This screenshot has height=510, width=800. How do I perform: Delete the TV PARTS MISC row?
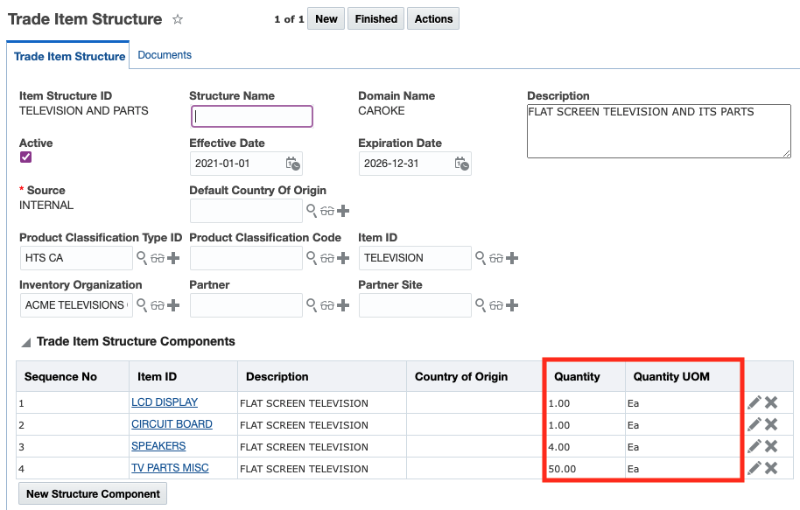click(x=771, y=468)
